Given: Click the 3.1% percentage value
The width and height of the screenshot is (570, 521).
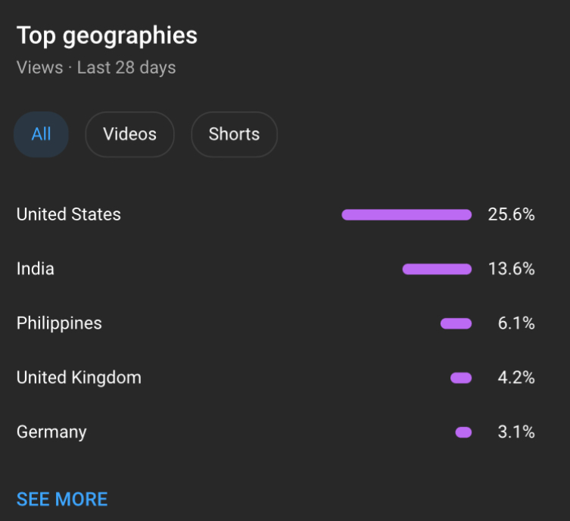Looking at the screenshot, I should click(x=516, y=432).
